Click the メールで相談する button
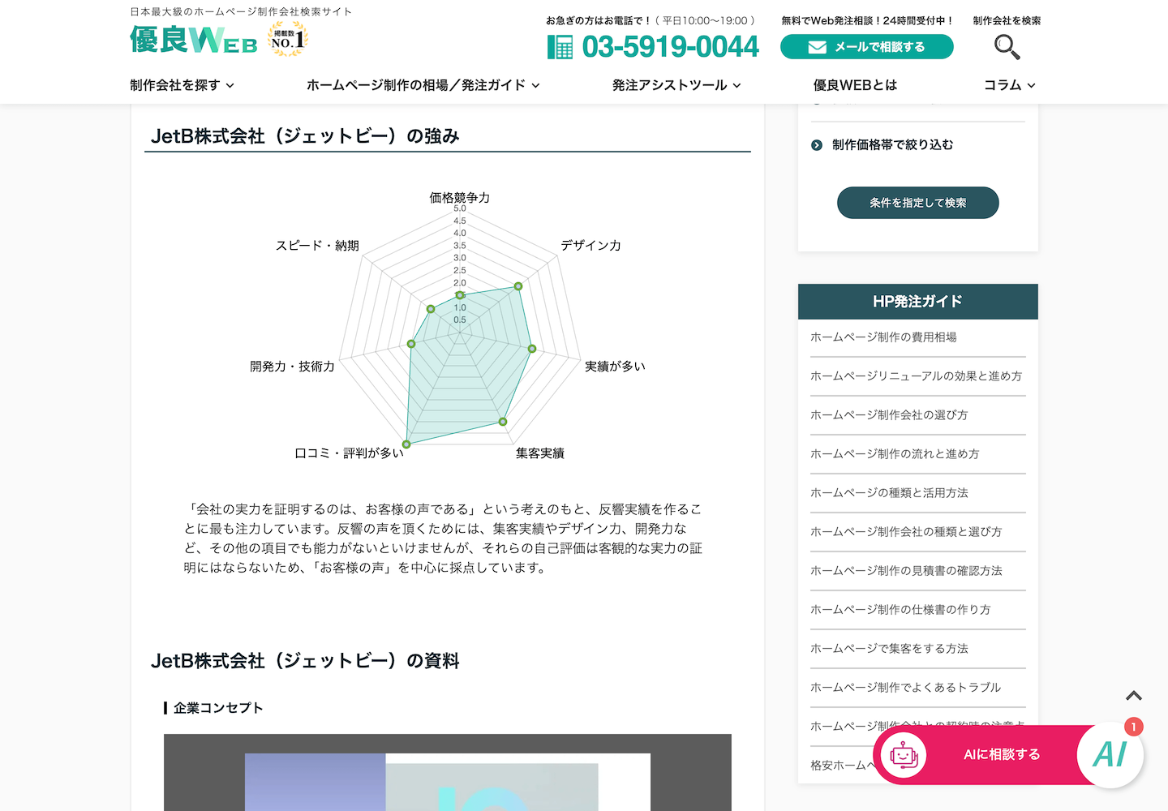The image size is (1168, 811). pos(867,47)
